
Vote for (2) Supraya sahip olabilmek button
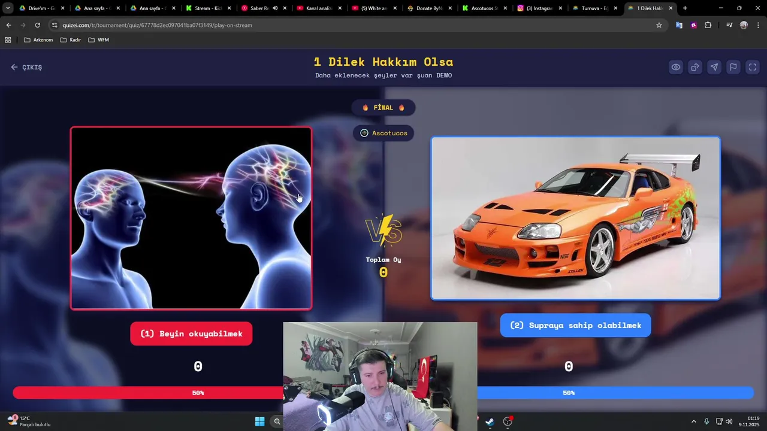575,325
